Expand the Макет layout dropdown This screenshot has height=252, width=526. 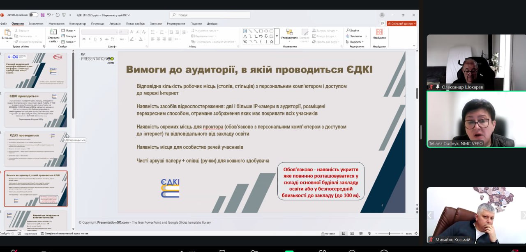point(69,30)
